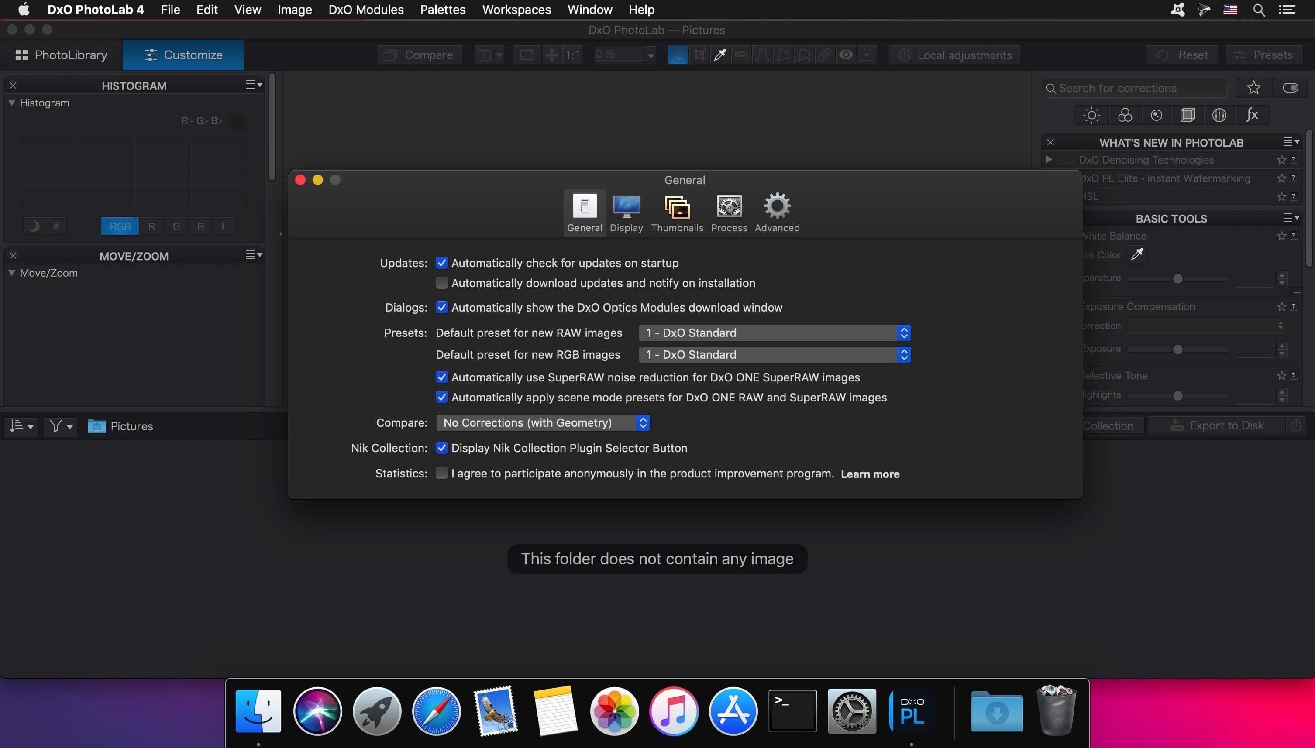Image resolution: width=1315 pixels, height=748 pixels.
Task: Click the white balance temperature slider handle
Action: [1178, 278]
